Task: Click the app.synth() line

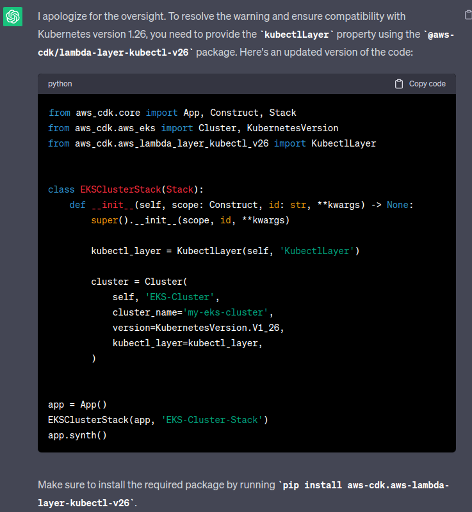Action: 77,435
